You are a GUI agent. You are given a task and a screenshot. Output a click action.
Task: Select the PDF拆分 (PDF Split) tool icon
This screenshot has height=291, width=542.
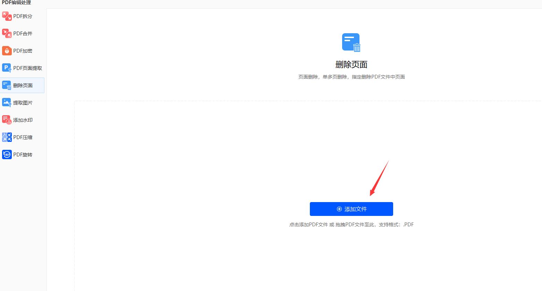pyautogui.click(x=7, y=16)
